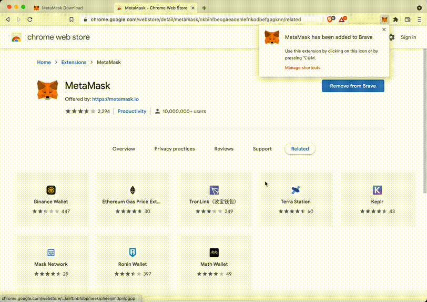The height and width of the screenshot is (302, 427).
Task: Click the Ronin Wallet extension icon
Action: (133, 253)
